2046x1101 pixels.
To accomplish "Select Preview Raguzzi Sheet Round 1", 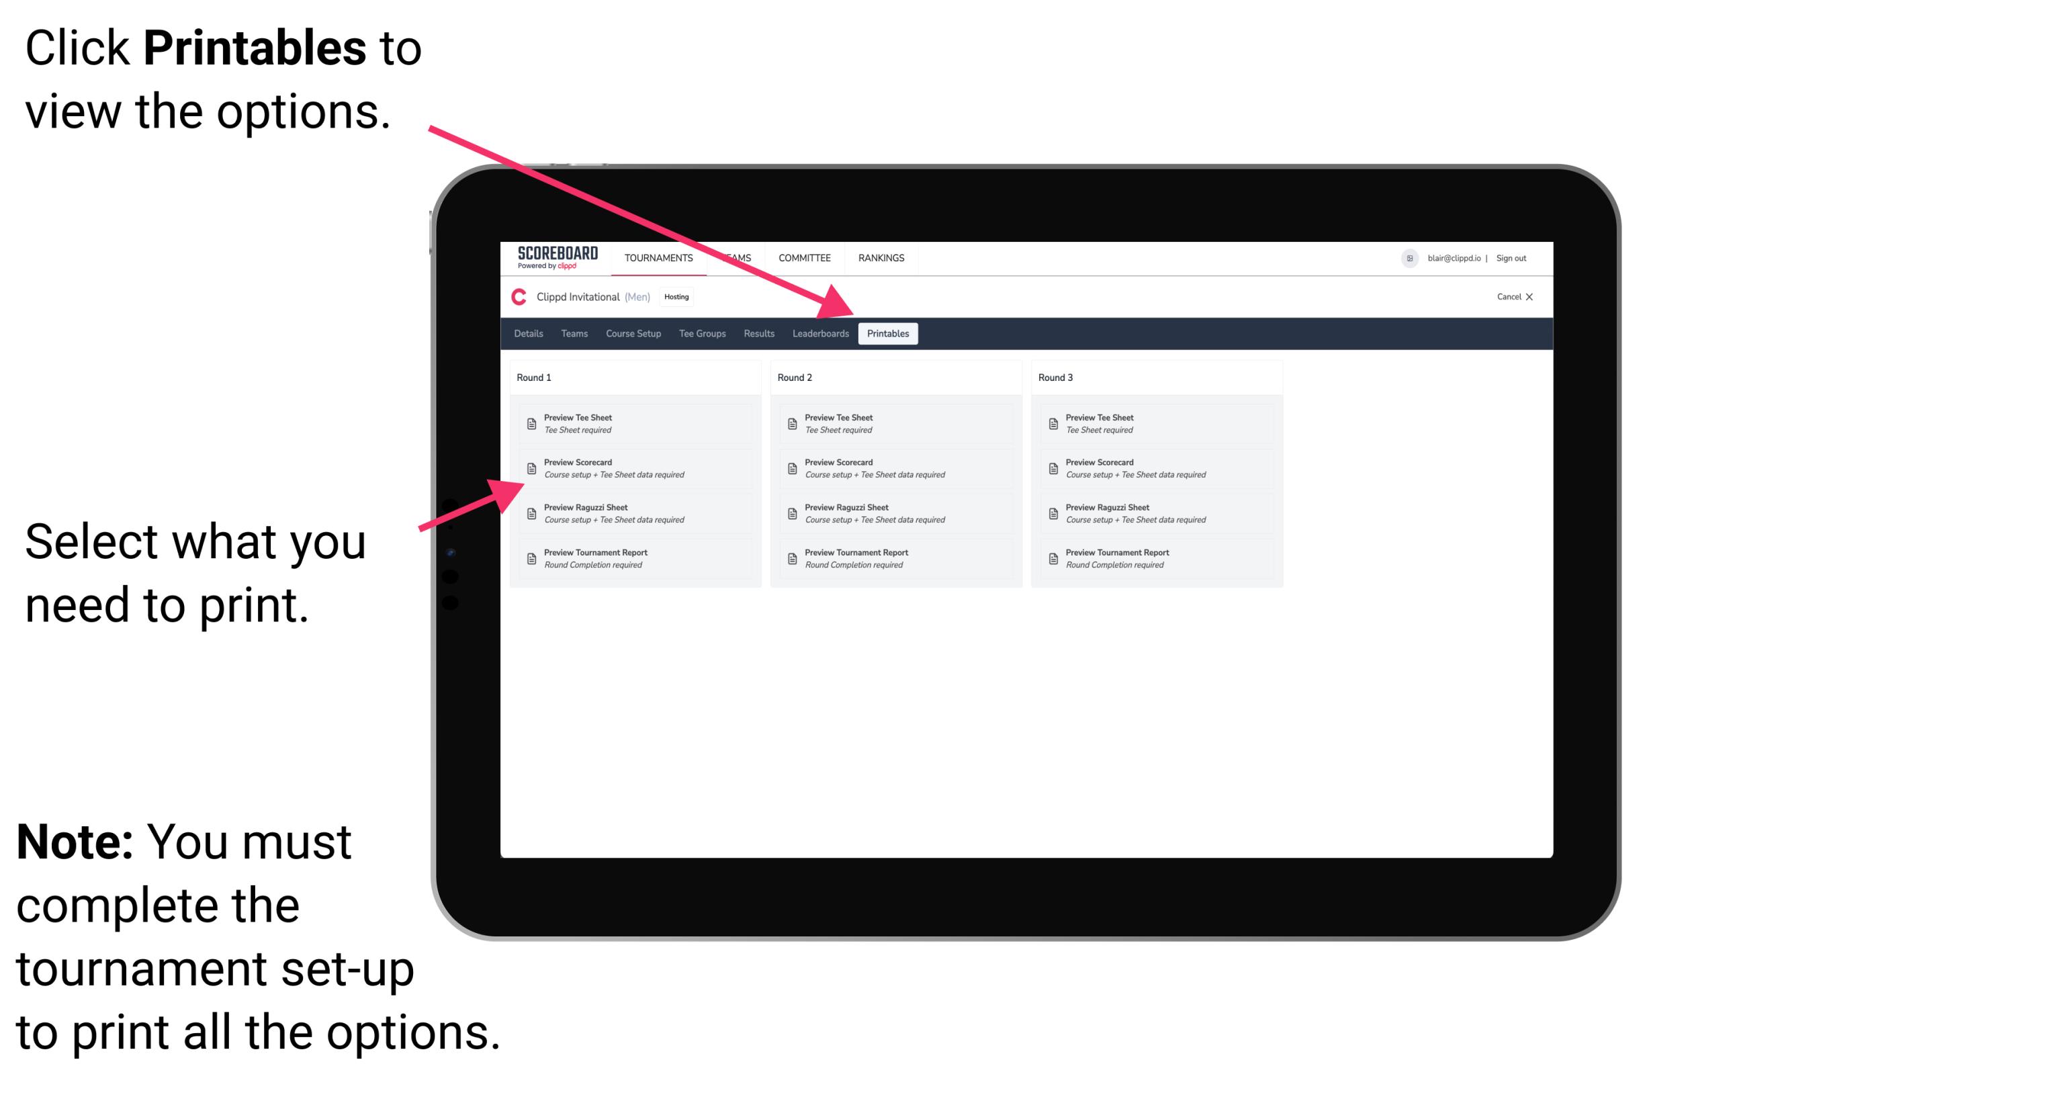I will [x=628, y=511].
